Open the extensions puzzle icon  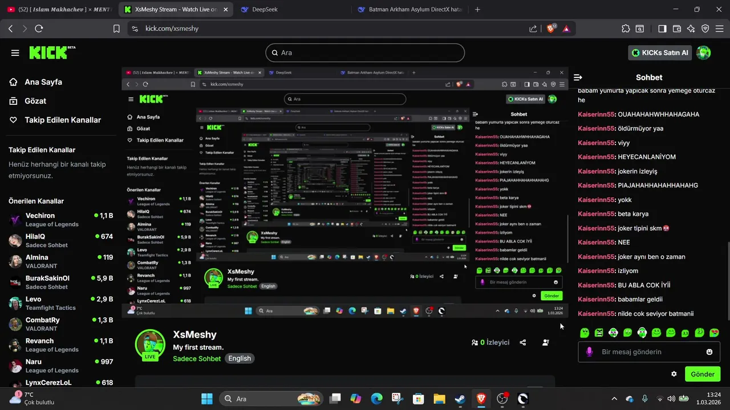click(x=626, y=28)
